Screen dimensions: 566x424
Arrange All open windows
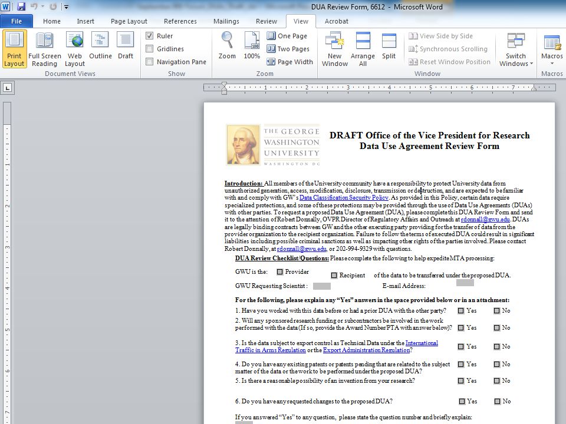(363, 49)
